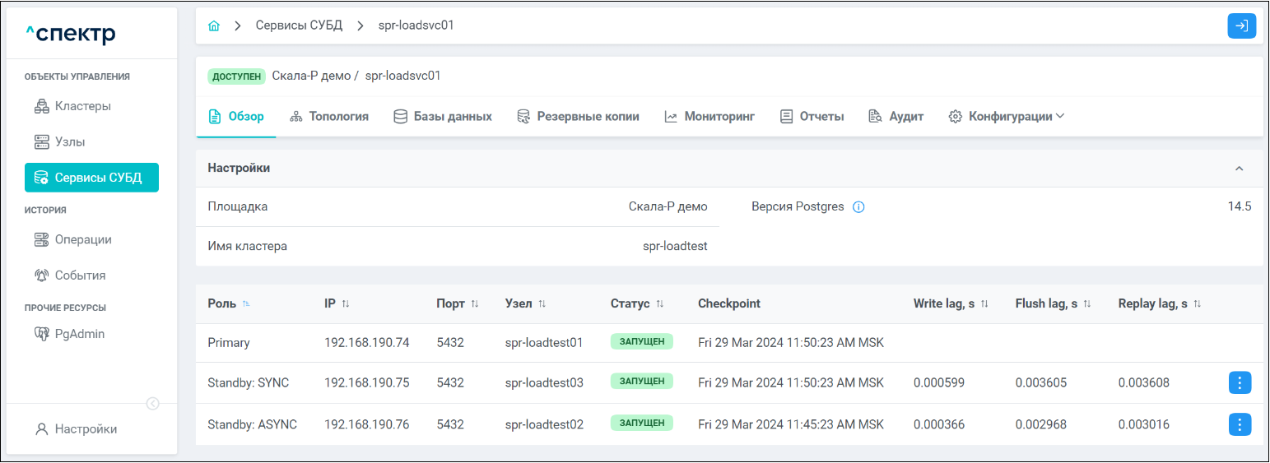This screenshot has height=463, width=1270.
Task: Open Настройки at sidebar bottom
Action: [x=85, y=428]
